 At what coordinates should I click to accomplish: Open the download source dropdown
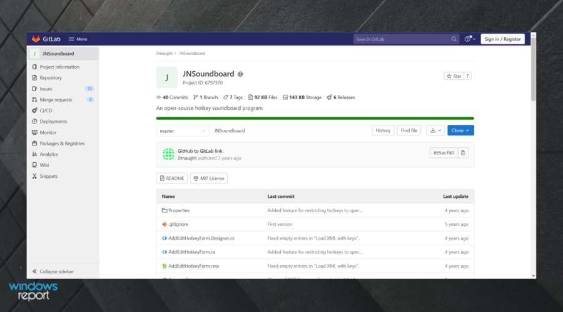pos(435,130)
